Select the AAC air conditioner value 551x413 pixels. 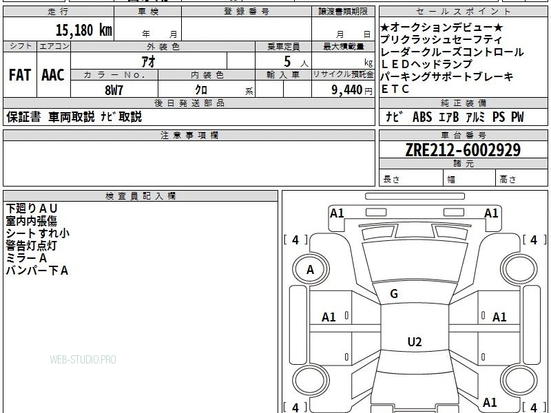tap(53, 75)
